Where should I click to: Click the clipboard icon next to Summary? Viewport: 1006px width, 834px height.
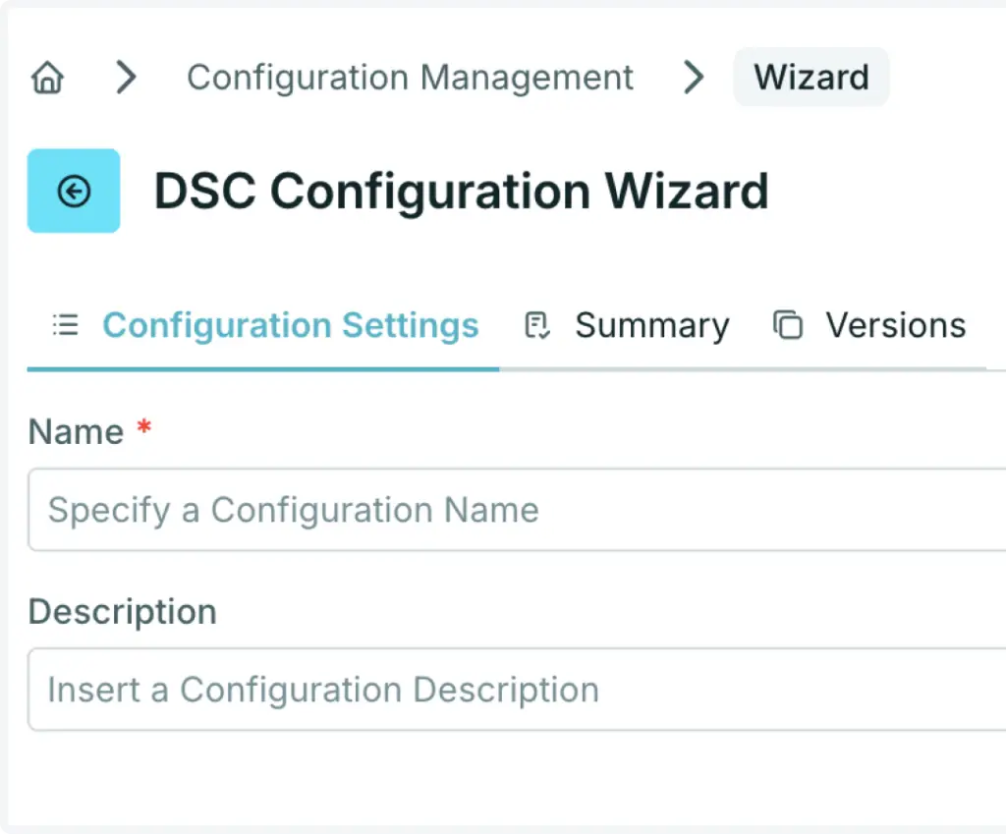click(536, 325)
